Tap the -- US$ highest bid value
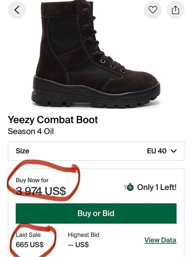The height and width of the screenshot is (257, 192). 78,245
